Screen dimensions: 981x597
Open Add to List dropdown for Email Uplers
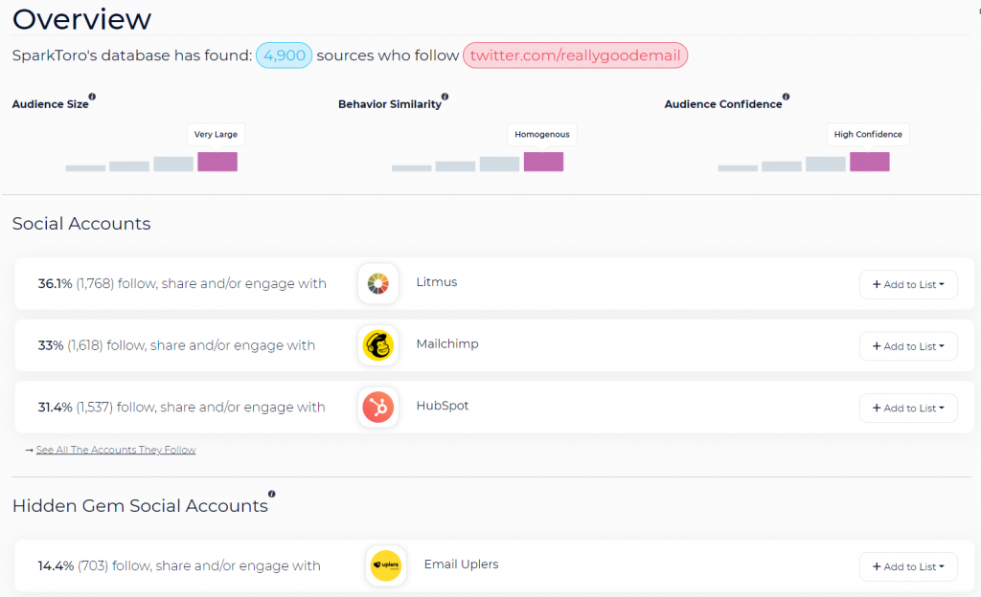pos(908,566)
